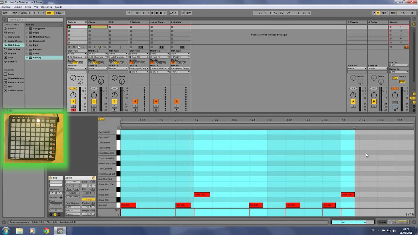Open the Ver menu
This screenshot has width=418, height=235.
[36, 7]
